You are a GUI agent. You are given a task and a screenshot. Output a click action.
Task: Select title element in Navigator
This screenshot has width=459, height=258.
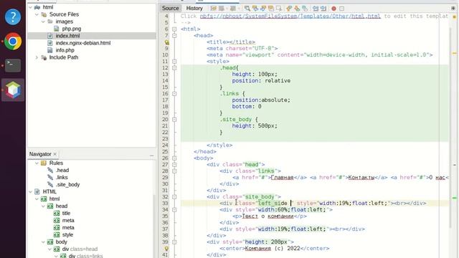[66, 214]
